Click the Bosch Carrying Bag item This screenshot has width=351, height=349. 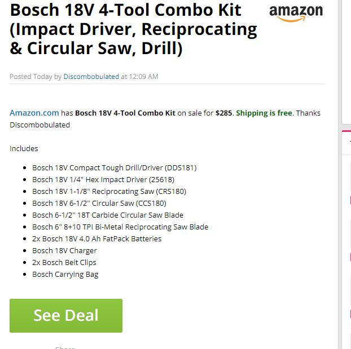point(65,274)
